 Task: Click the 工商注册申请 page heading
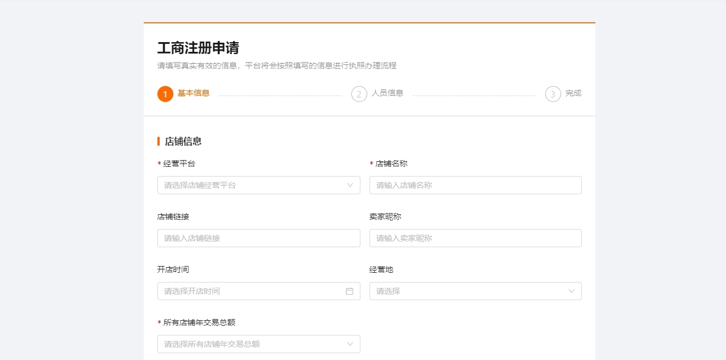click(198, 48)
